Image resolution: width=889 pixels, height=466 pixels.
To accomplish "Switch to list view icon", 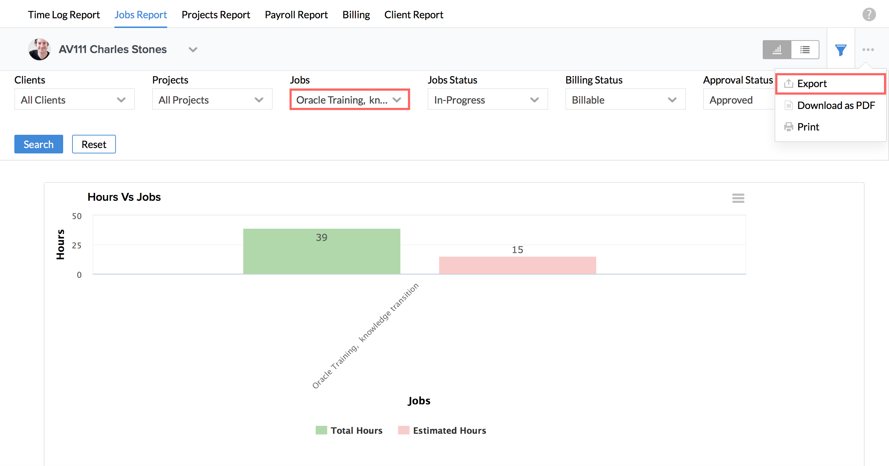I will [805, 50].
